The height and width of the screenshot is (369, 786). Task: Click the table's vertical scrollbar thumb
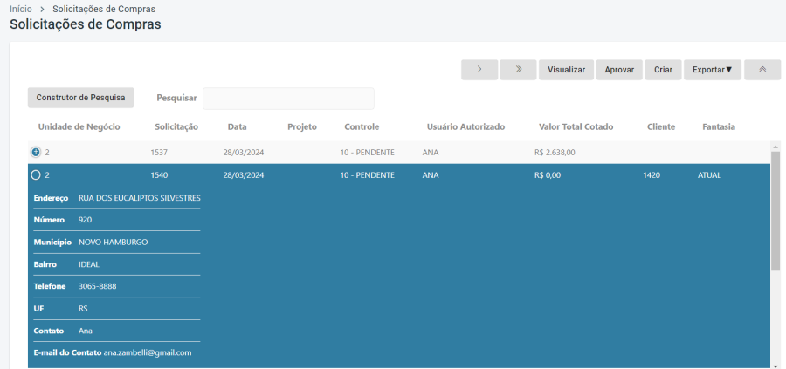point(776,210)
